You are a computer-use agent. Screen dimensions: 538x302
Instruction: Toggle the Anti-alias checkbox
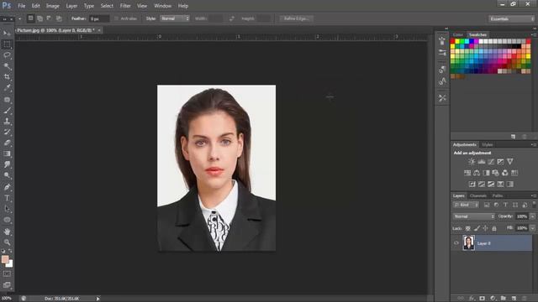click(116, 18)
